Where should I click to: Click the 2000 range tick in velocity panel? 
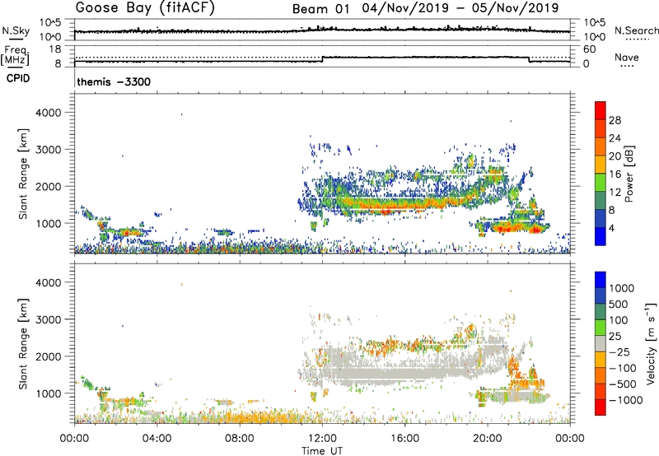pos(48,356)
